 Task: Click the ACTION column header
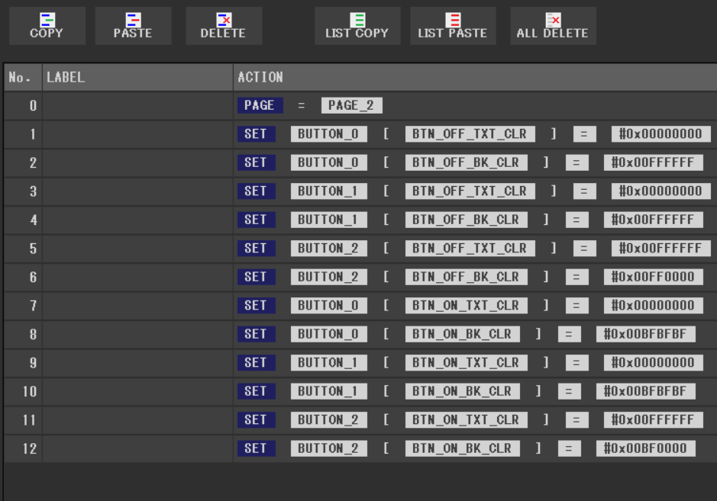click(x=473, y=77)
